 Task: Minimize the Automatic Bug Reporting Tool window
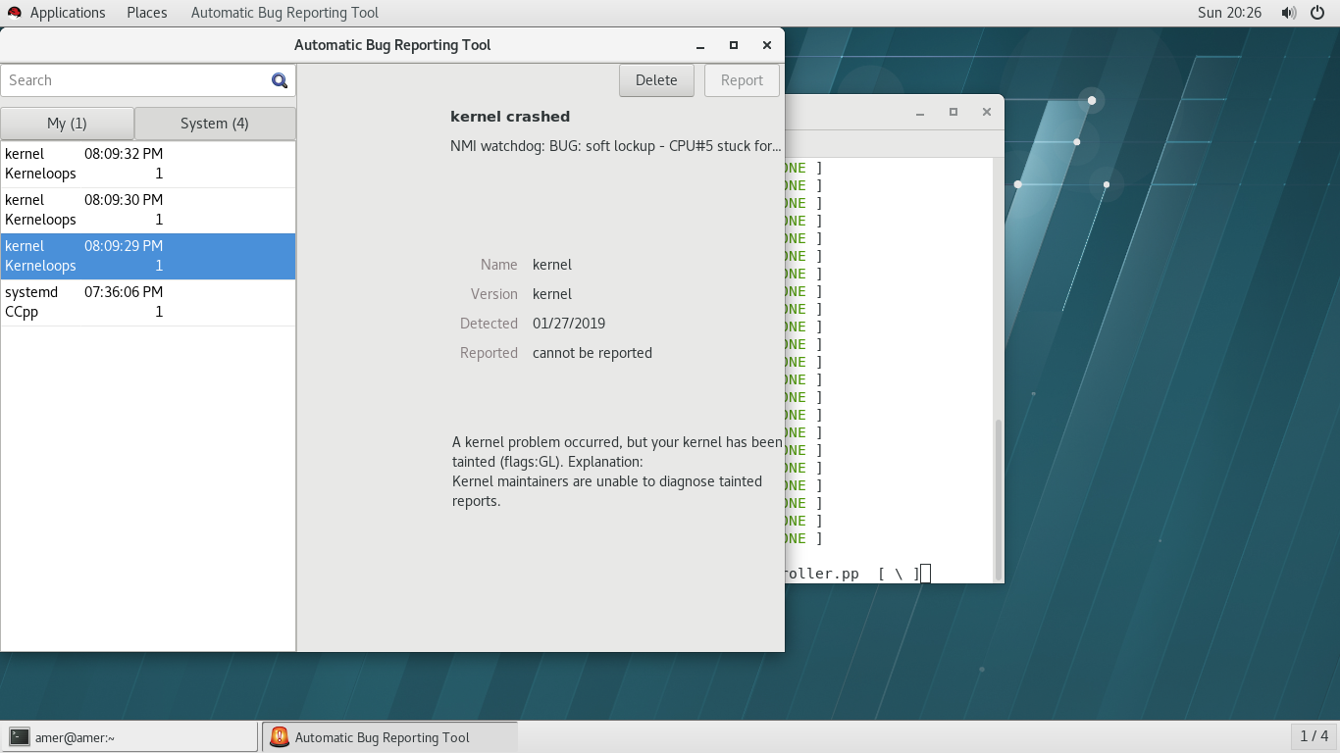[x=700, y=45]
